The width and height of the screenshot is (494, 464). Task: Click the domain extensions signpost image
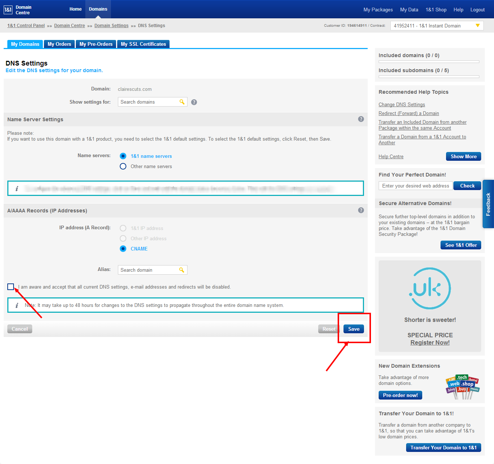tap(462, 387)
